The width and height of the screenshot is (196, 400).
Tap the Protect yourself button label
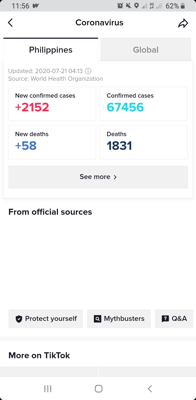51,319
